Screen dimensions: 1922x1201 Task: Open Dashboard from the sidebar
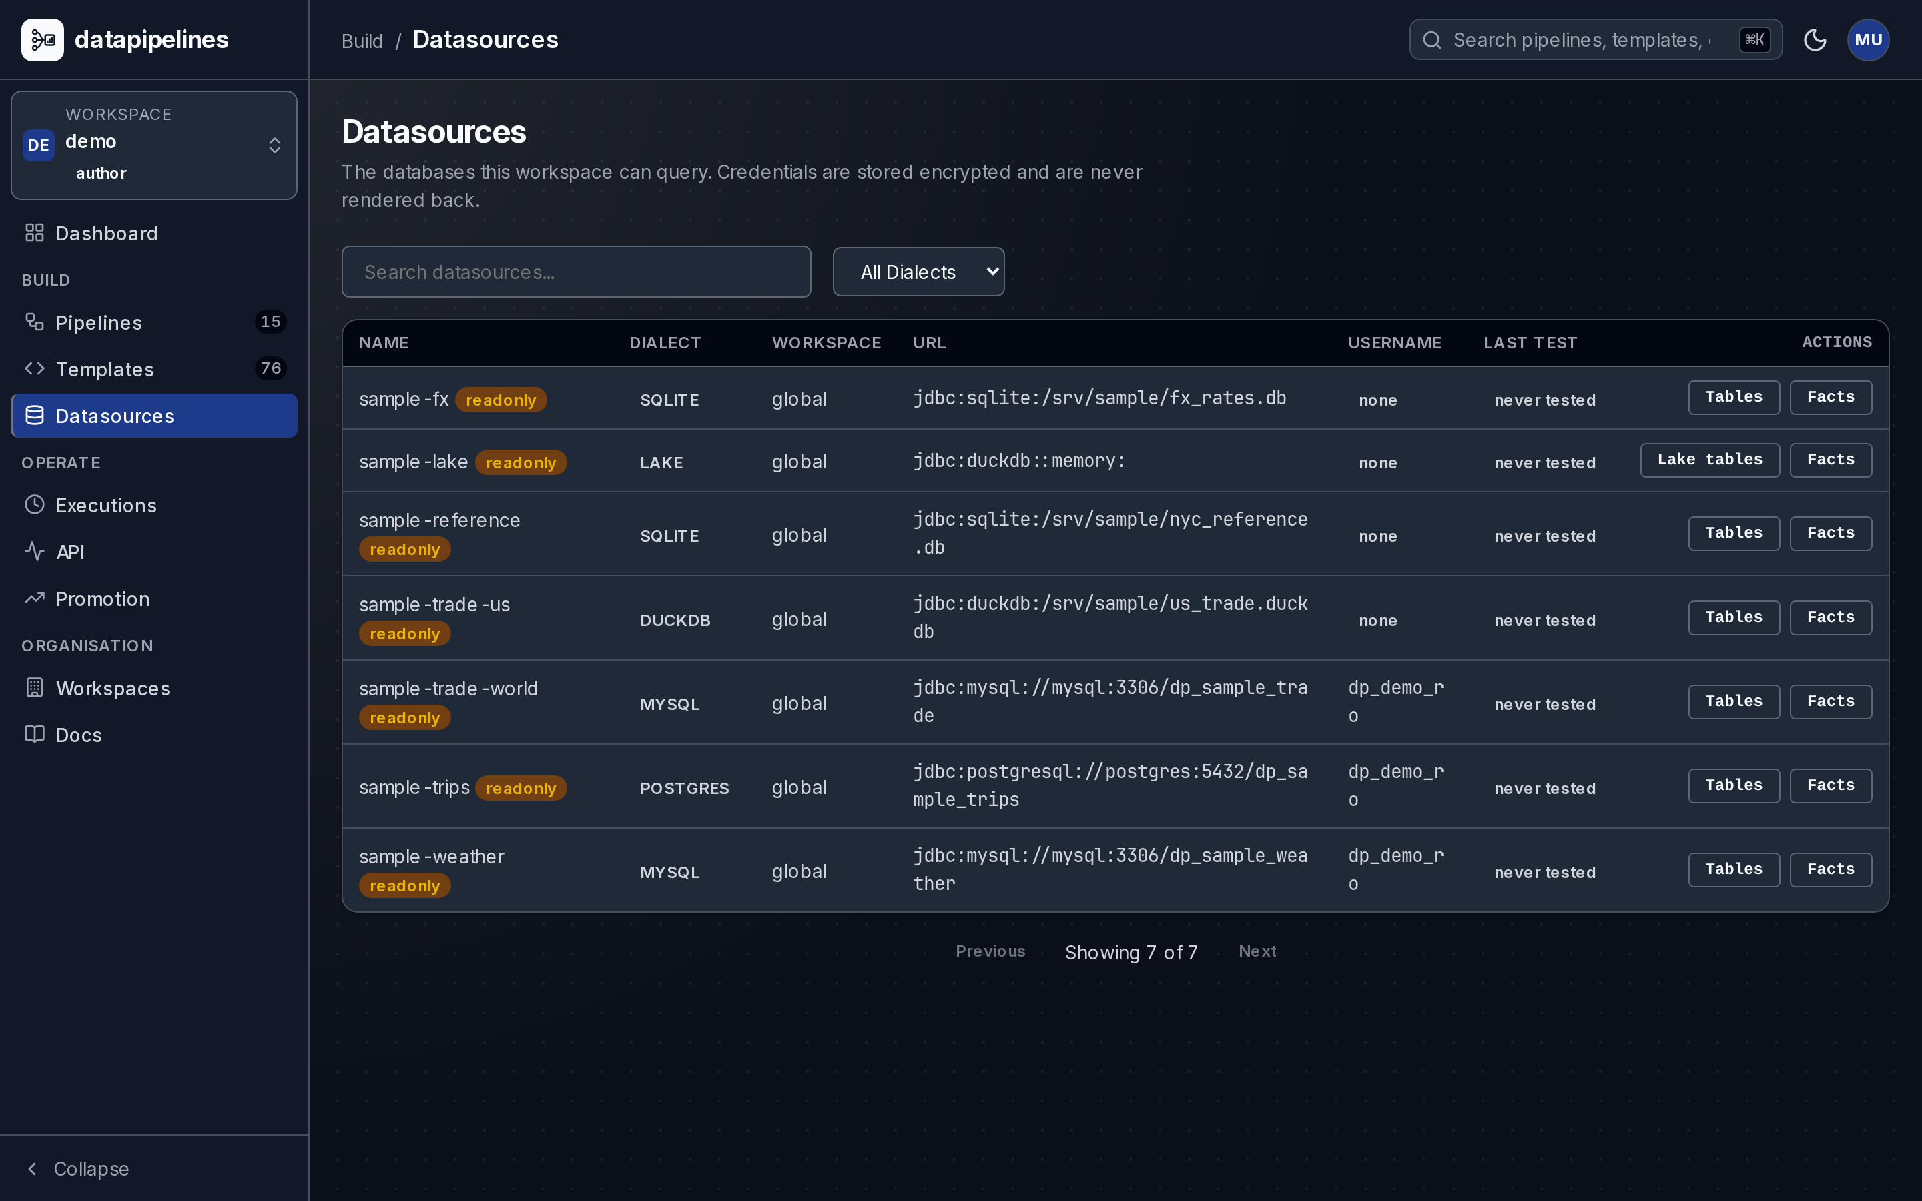(x=154, y=233)
